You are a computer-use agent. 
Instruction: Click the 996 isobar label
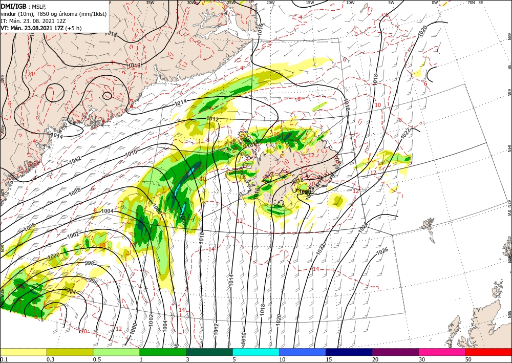[x=93, y=282]
